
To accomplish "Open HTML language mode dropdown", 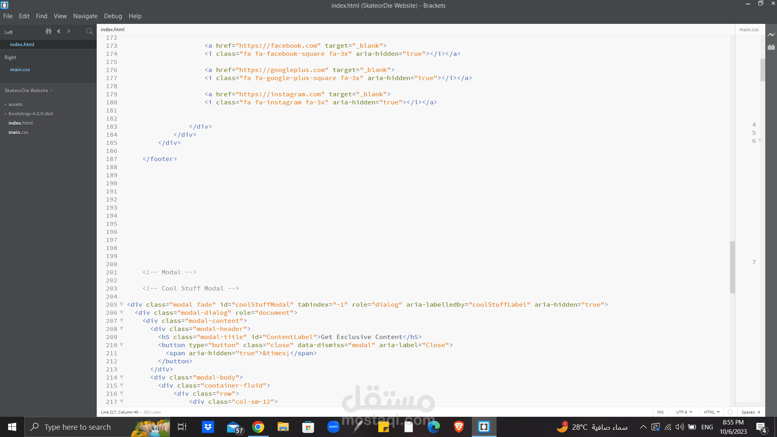I will (712, 412).
